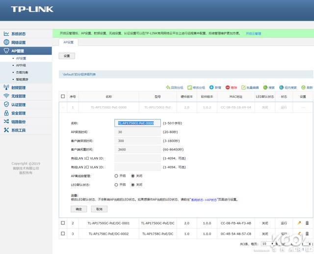Screen dimensions: 314x254
Task: Click the red 删除 delete icon
Action: click(x=228, y=87)
